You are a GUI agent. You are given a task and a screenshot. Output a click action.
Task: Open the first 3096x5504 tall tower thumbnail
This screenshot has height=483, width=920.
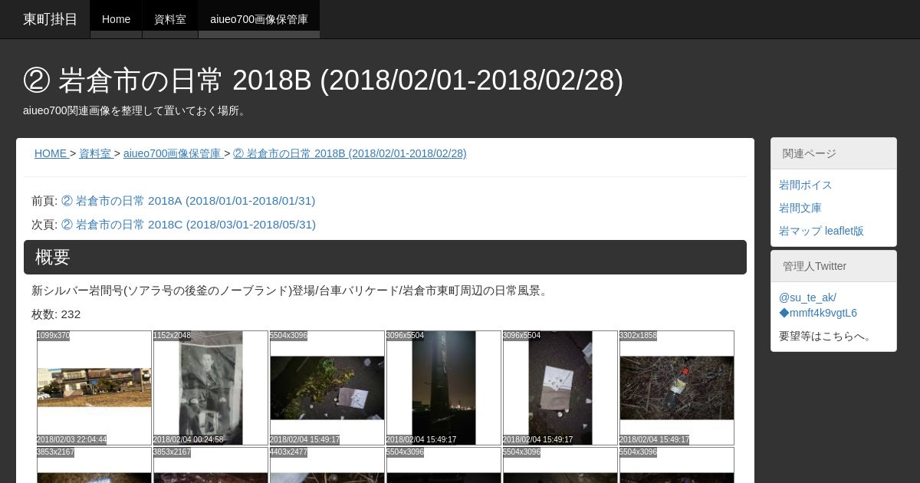pyautogui.click(x=444, y=388)
